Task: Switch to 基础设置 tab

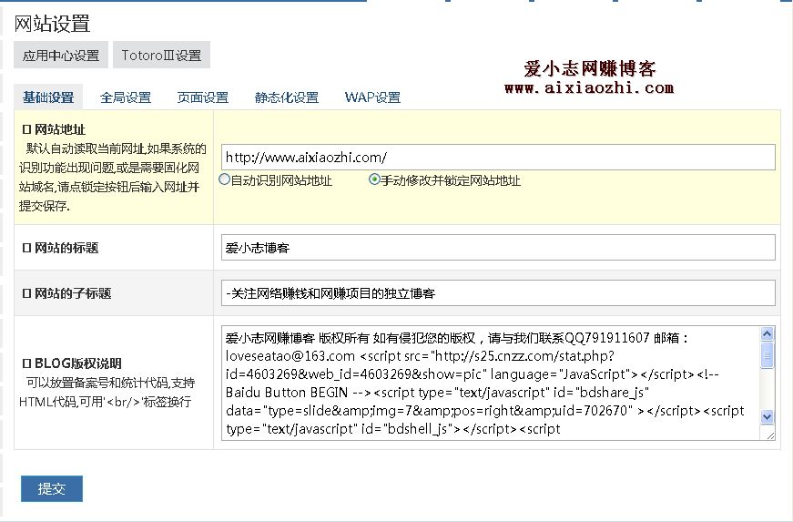Action: coord(48,97)
